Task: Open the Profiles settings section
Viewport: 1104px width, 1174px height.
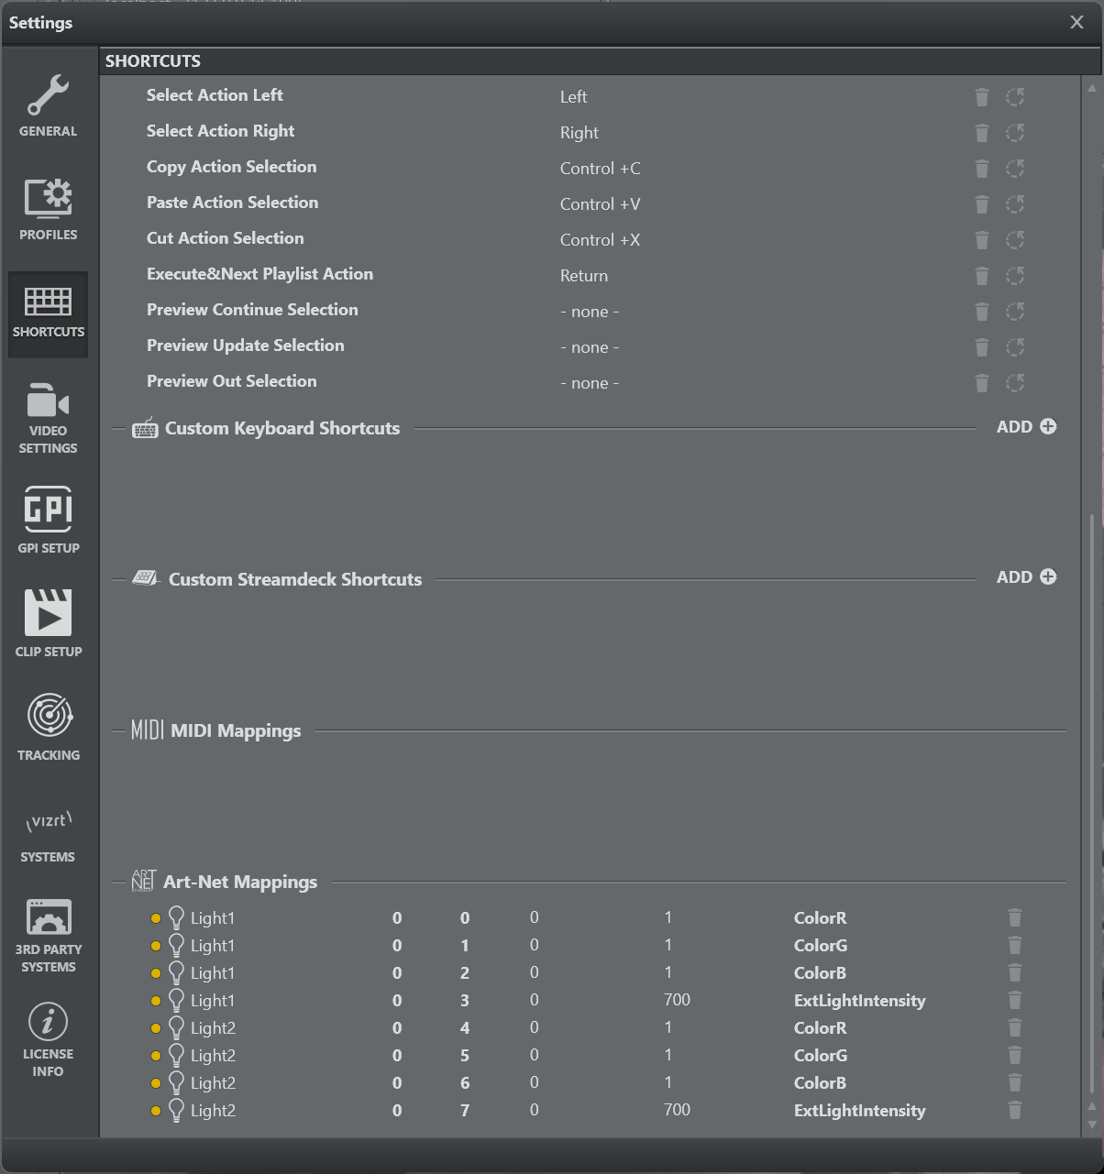Action: coord(49,209)
